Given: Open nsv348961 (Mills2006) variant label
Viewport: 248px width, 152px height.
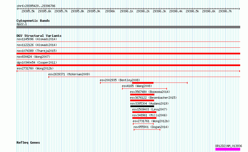Looking at the screenshot, I should [150, 115].
